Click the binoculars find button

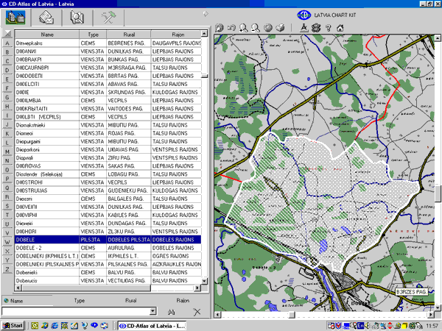(171, 312)
